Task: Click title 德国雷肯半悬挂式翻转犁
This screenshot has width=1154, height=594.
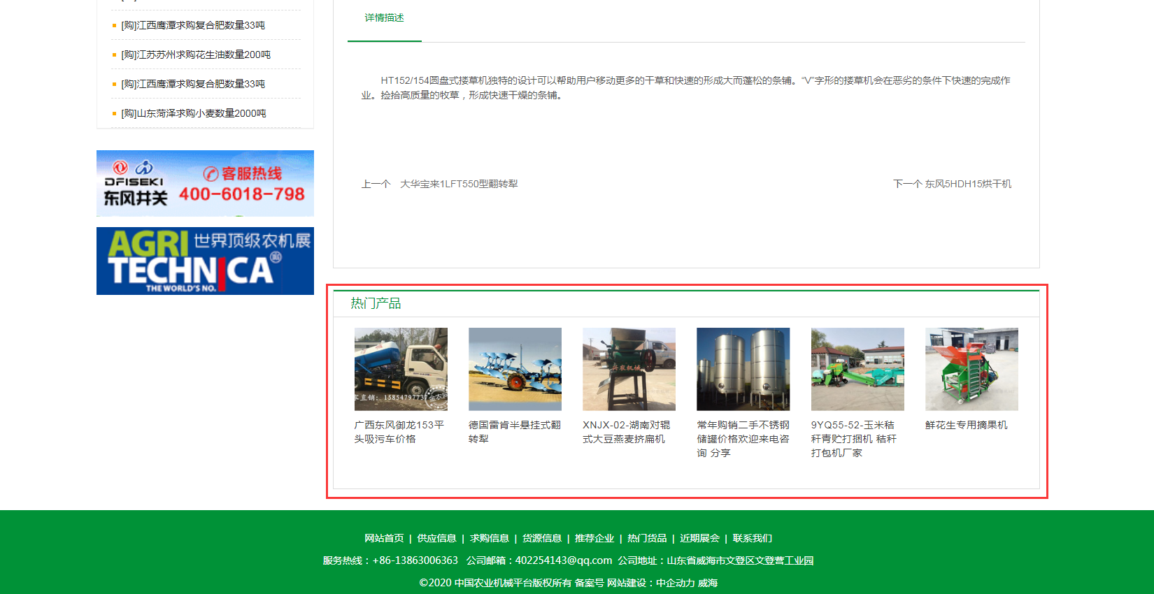Action: 515,432
